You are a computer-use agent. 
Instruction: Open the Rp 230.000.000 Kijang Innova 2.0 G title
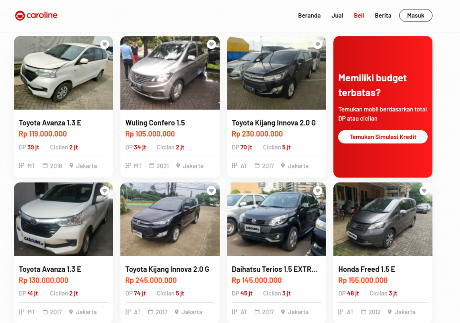[274, 123]
